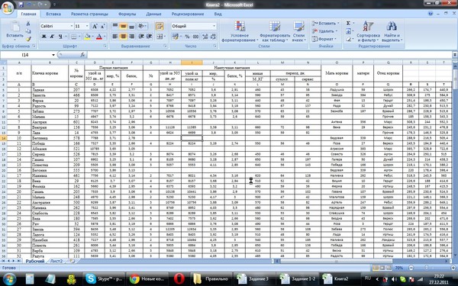Click the AutoSum sigma icon
The height and width of the screenshot is (286, 458).
(x=348, y=24)
